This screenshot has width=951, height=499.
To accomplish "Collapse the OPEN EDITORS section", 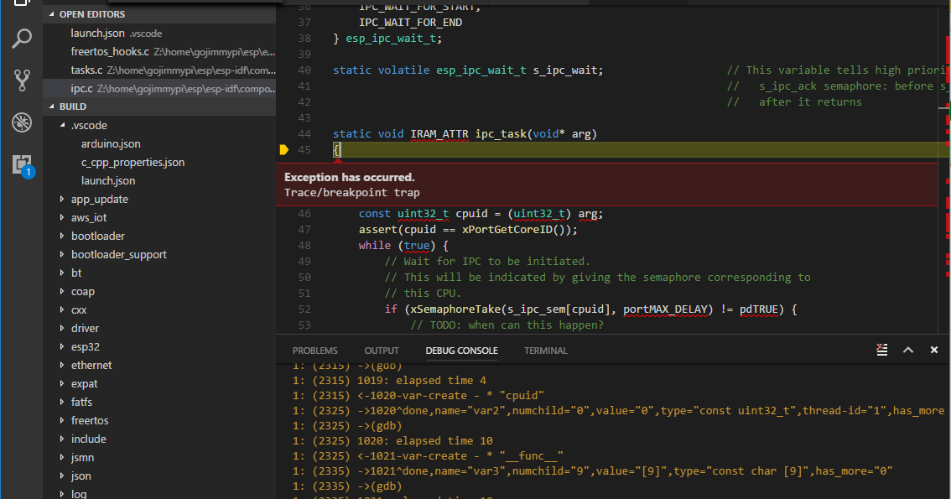I will pyautogui.click(x=53, y=13).
